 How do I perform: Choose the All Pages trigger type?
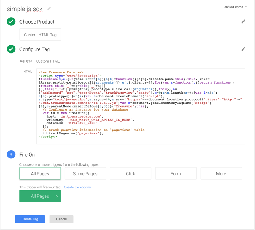tap(40, 174)
